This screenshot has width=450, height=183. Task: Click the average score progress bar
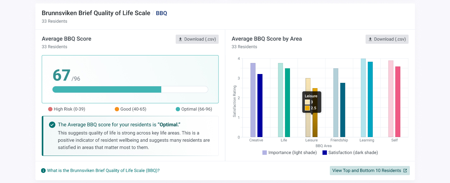130,89
